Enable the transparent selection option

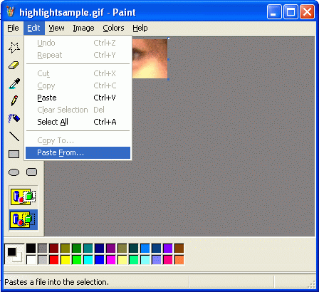click(x=23, y=220)
